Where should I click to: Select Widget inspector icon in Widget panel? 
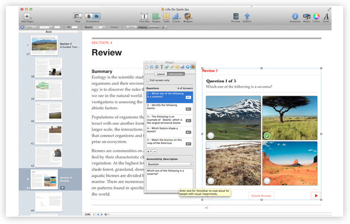(193, 67)
